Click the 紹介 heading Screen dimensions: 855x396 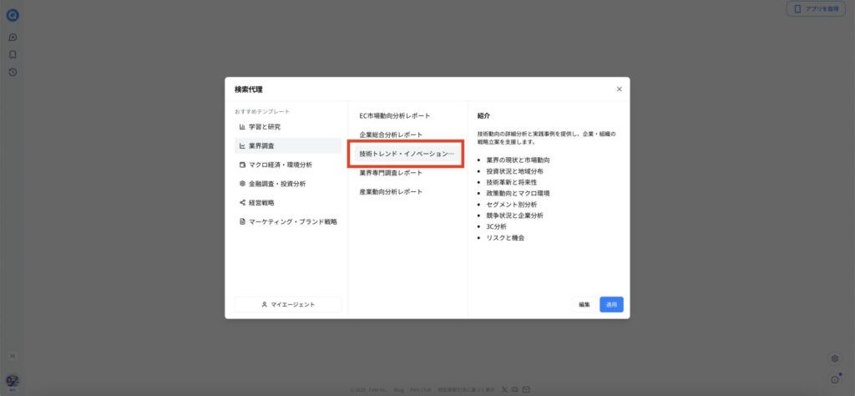(483, 115)
